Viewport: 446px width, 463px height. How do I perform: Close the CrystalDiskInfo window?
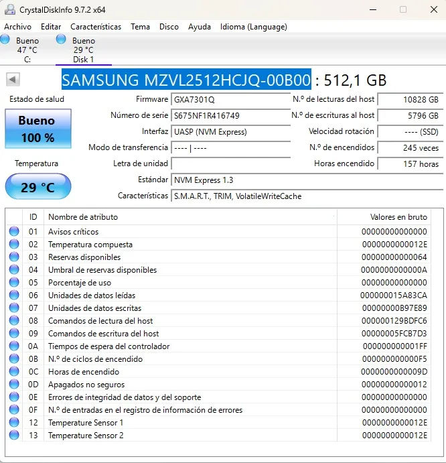click(x=434, y=9)
